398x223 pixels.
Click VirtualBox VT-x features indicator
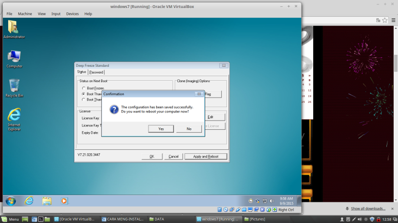point(262,210)
